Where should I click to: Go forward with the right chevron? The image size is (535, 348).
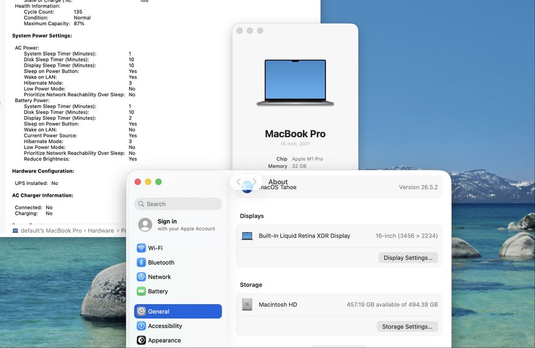(254, 182)
